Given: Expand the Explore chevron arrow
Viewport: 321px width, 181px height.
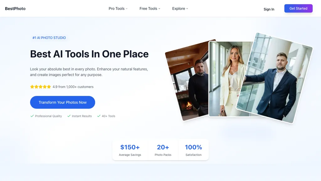Looking at the screenshot, I should 187,9.
